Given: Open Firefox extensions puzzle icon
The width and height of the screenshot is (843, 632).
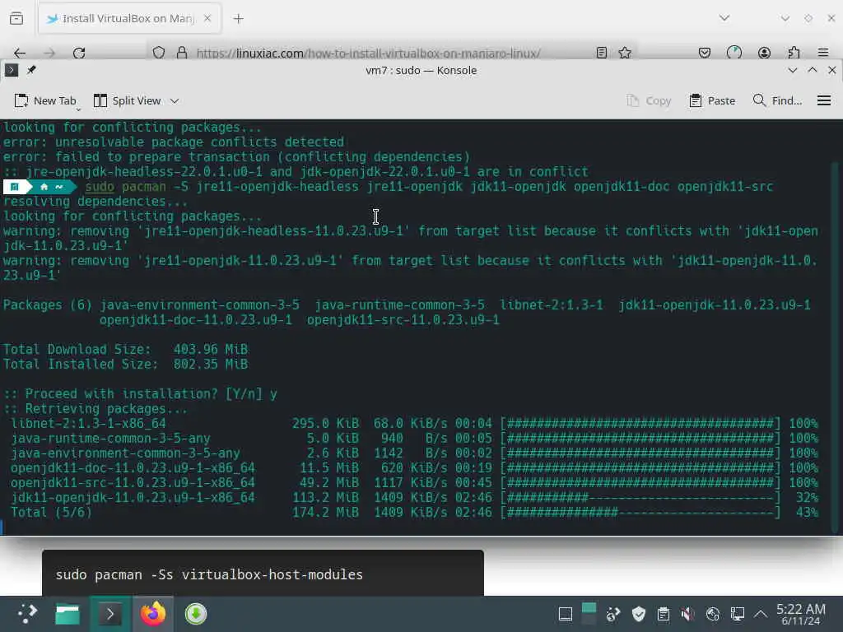Looking at the screenshot, I should click(794, 53).
